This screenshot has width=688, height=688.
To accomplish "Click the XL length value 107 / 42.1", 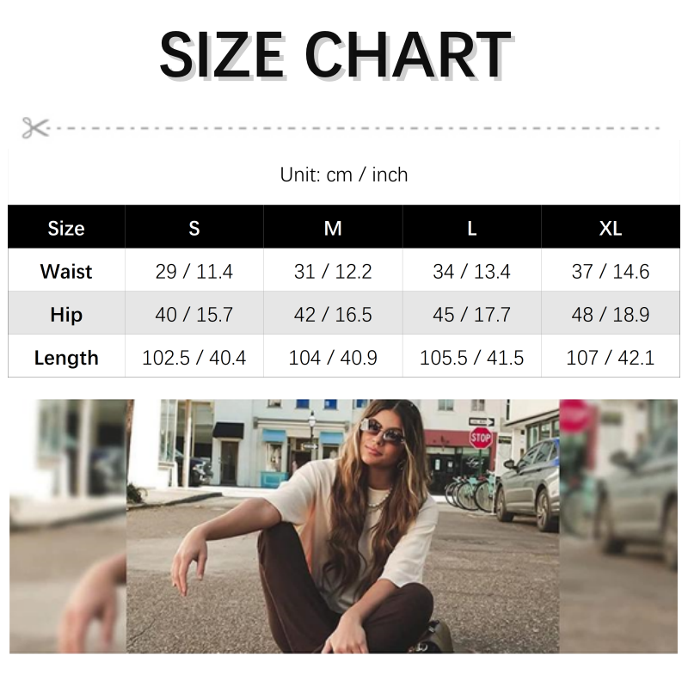I will [611, 358].
